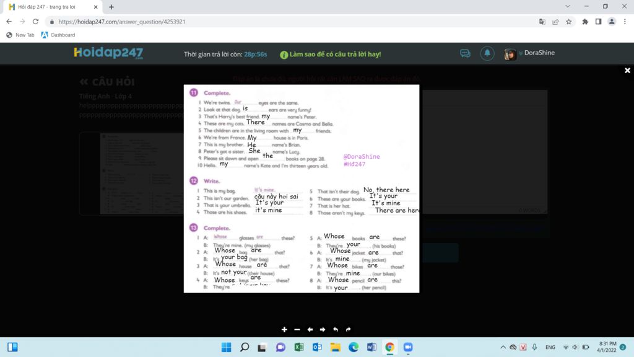634x357 pixels.
Task: Translate this page icon
Action: (x=542, y=22)
